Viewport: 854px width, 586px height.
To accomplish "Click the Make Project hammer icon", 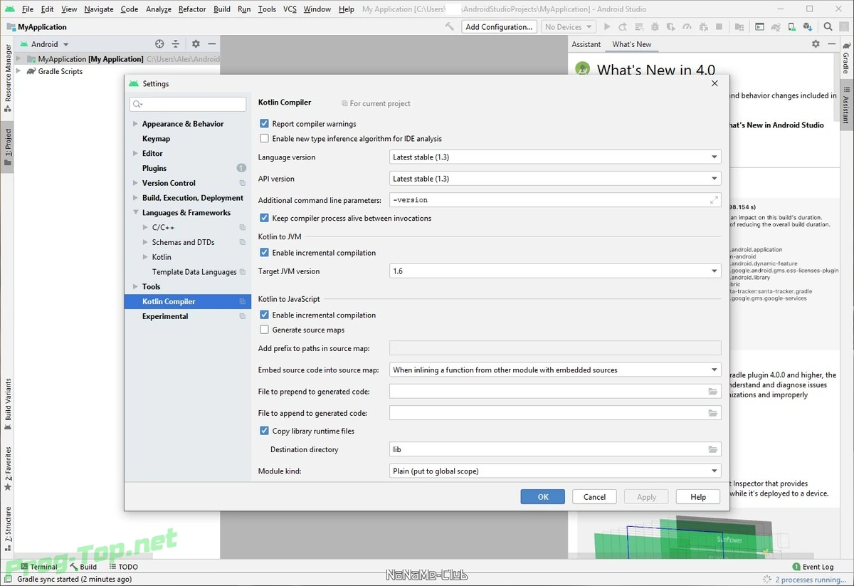I will [450, 26].
